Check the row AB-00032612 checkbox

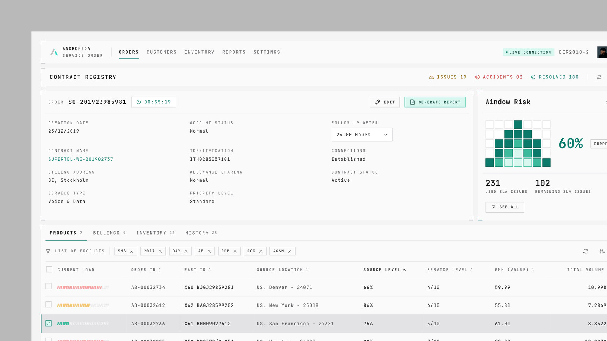48,304
